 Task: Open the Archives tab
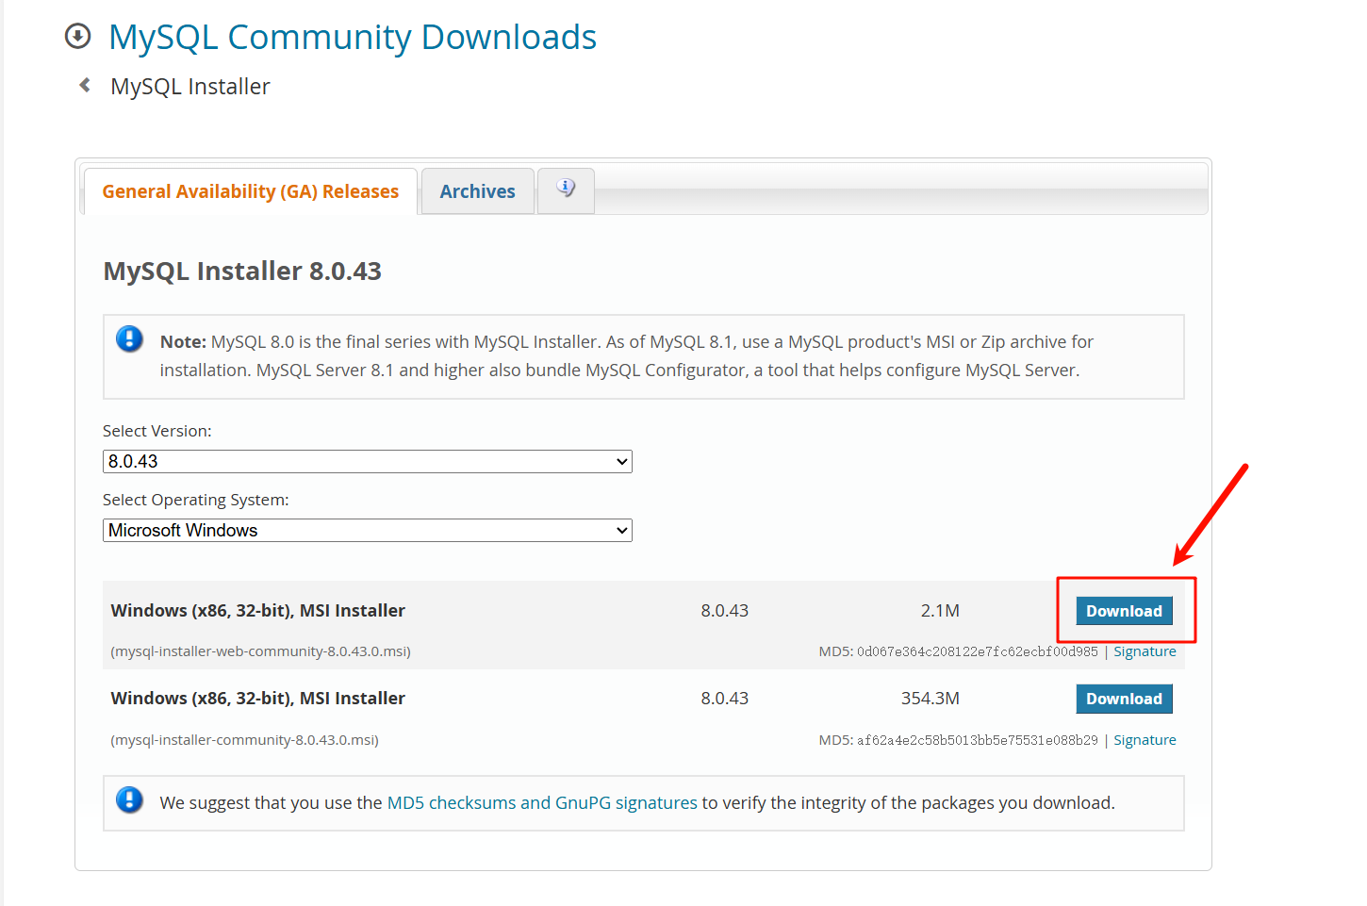pos(477,191)
